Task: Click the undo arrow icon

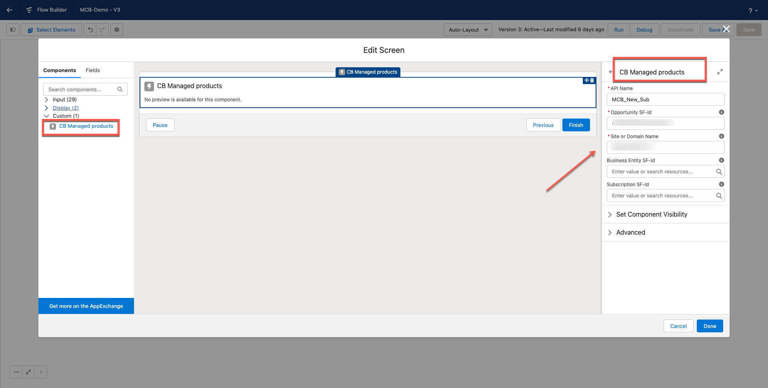Action: point(90,30)
